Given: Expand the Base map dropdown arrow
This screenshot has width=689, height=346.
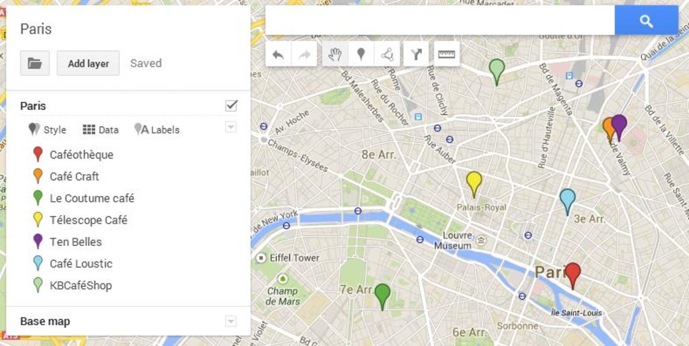Looking at the screenshot, I should point(231,321).
